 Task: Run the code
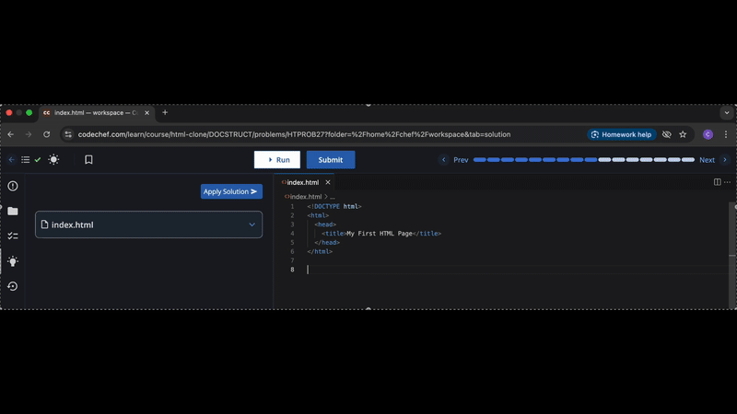(277, 159)
